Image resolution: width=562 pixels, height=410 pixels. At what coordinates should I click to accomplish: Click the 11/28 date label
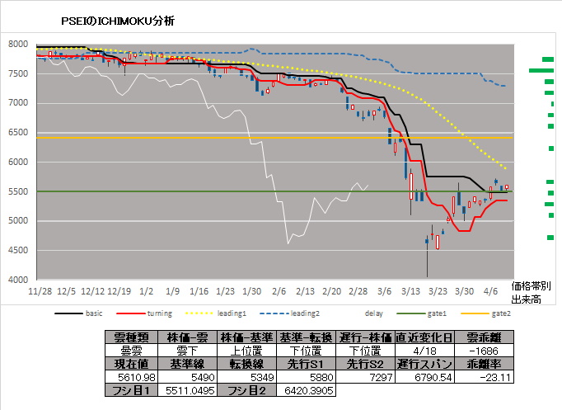point(40,291)
